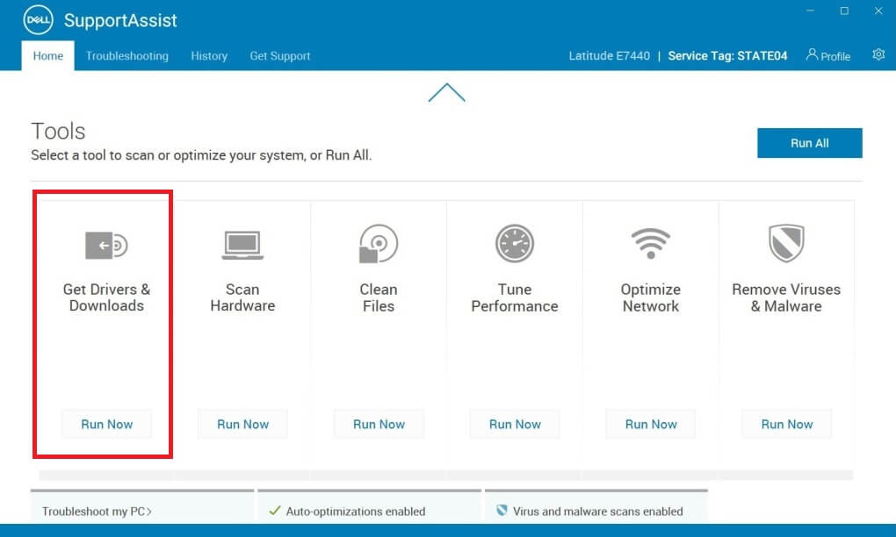Click the virus scans shield status icon
Image resolution: width=896 pixels, height=537 pixels.
(502, 510)
